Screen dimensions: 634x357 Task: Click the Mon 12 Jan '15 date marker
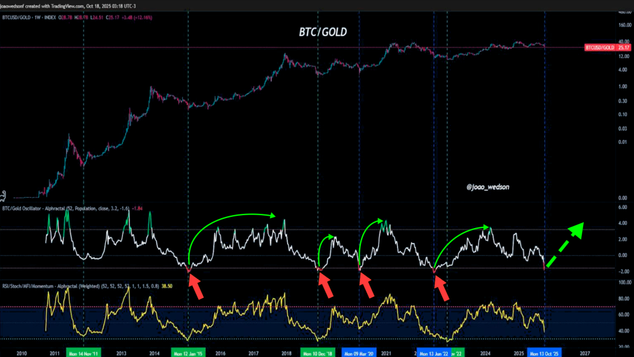pos(188,351)
